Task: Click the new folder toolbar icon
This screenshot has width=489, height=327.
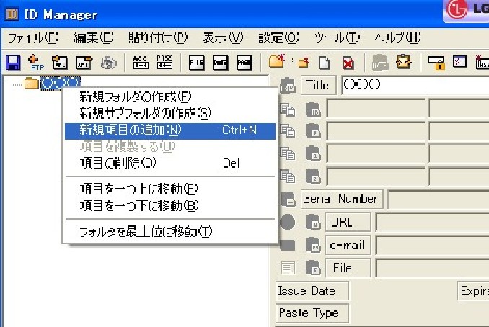Action: 277,61
